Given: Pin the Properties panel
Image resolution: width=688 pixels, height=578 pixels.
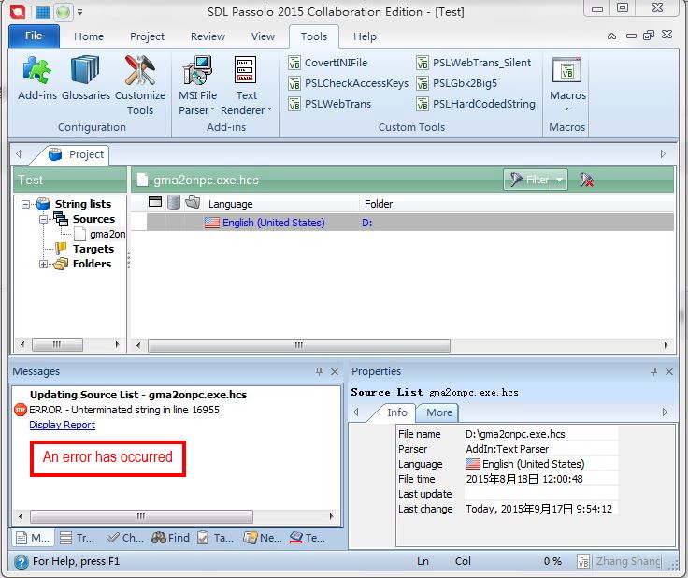Looking at the screenshot, I should pos(653,372).
